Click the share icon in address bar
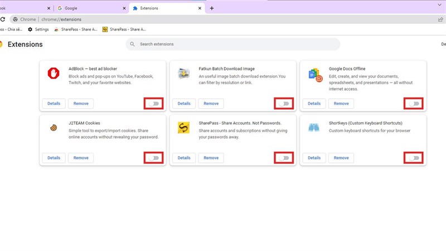Viewport: 446px width, 251px height. point(440,20)
